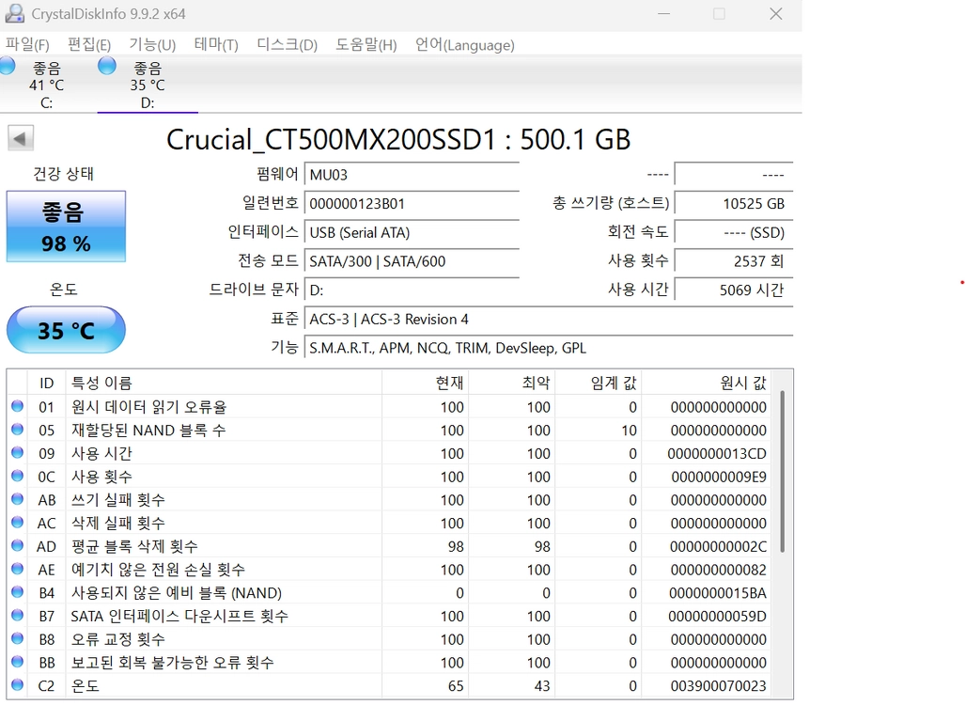Click the CrystalDiskInfo app icon in title bar

point(15,13)
